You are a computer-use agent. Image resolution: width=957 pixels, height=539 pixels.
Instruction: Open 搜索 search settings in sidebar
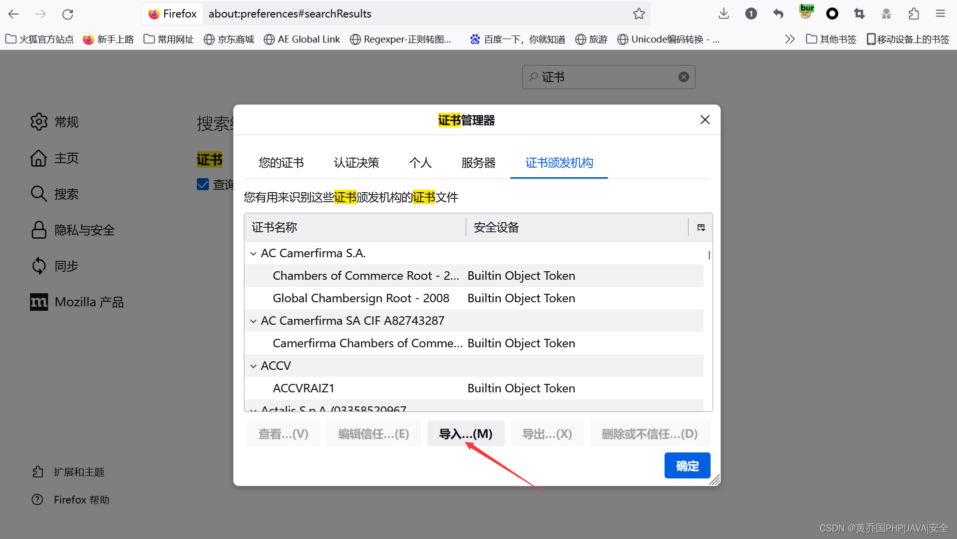coord(54,194)
